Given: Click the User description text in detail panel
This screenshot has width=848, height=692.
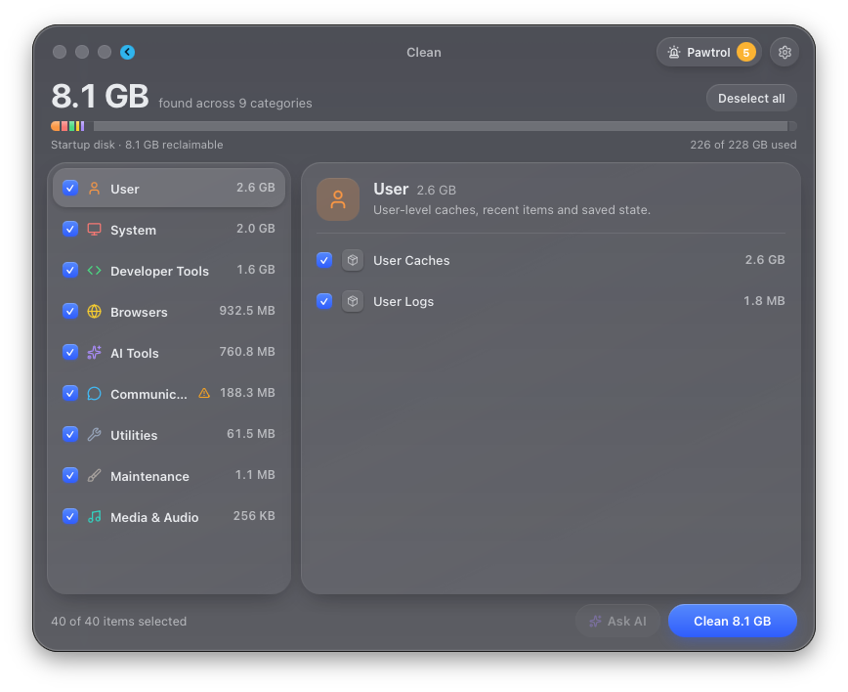Looking at the screenshot, I should [512, 210].
